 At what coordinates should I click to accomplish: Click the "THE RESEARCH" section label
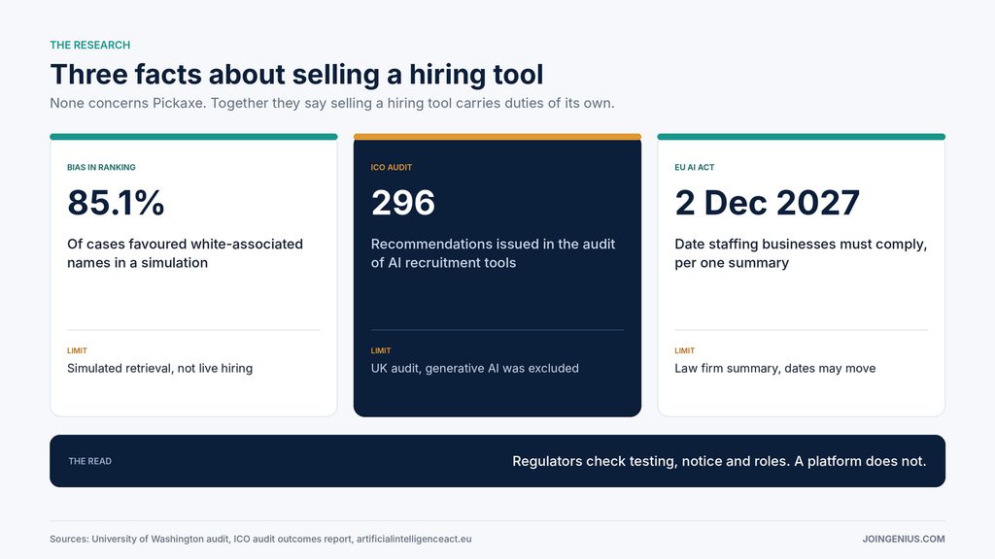pyautogui.click(x=90, y=45)
